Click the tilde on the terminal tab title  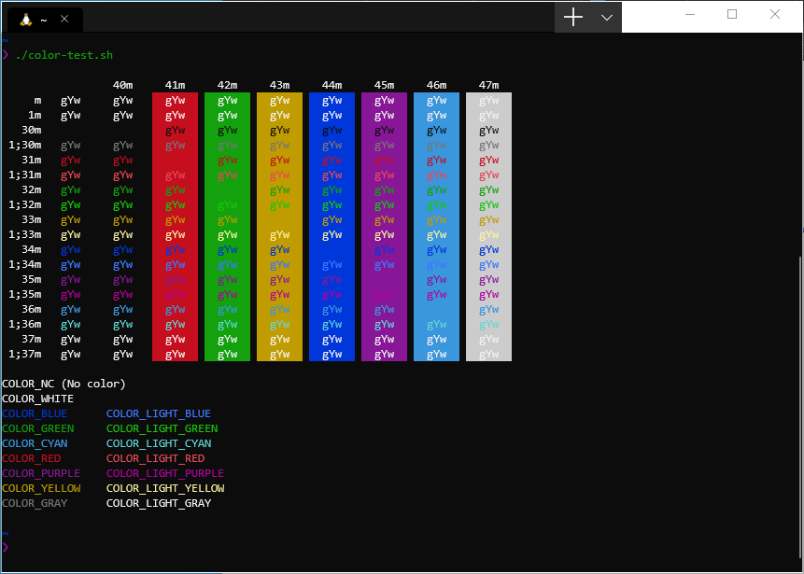click(x=43, y=18)
